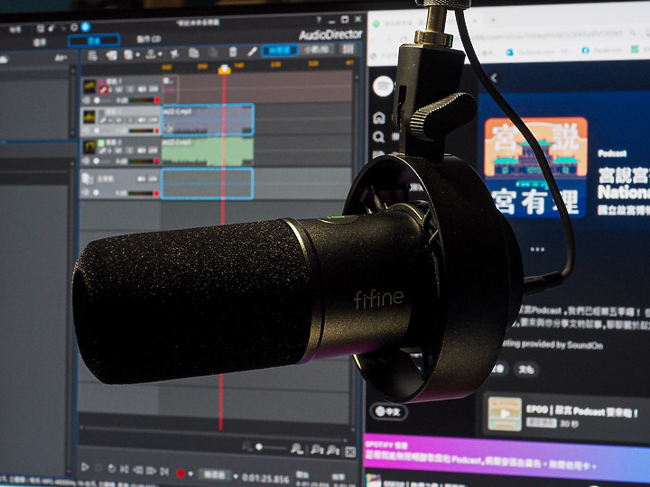Open the Facebook bookmark in browser
Viewport: 650px width, 487px height.
(602, 51)
